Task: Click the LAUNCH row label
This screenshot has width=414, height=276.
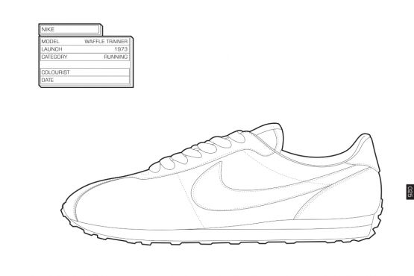Action: point(51,49)
